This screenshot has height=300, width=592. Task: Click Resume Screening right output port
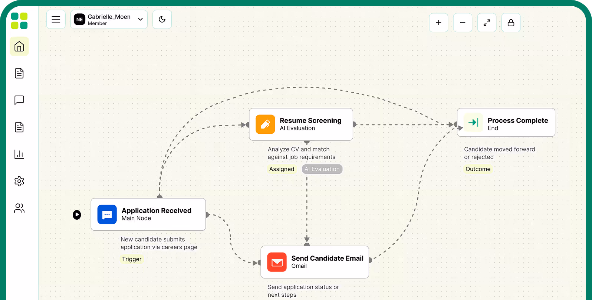[354, 124]
